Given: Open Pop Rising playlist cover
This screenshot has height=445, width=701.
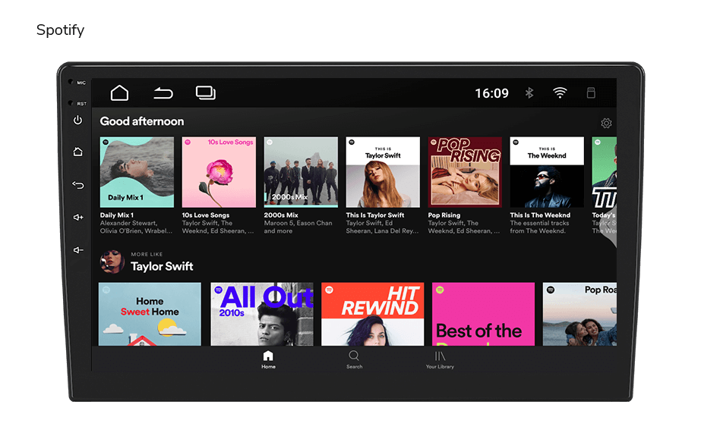Looking at the screenshot, I should coord(465,172).
